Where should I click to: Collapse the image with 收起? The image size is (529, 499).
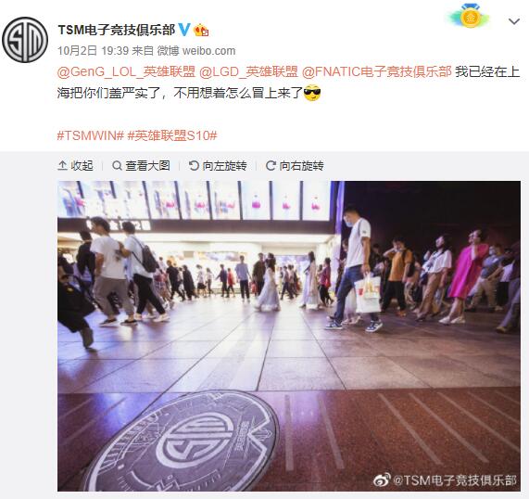coord(76,165)
